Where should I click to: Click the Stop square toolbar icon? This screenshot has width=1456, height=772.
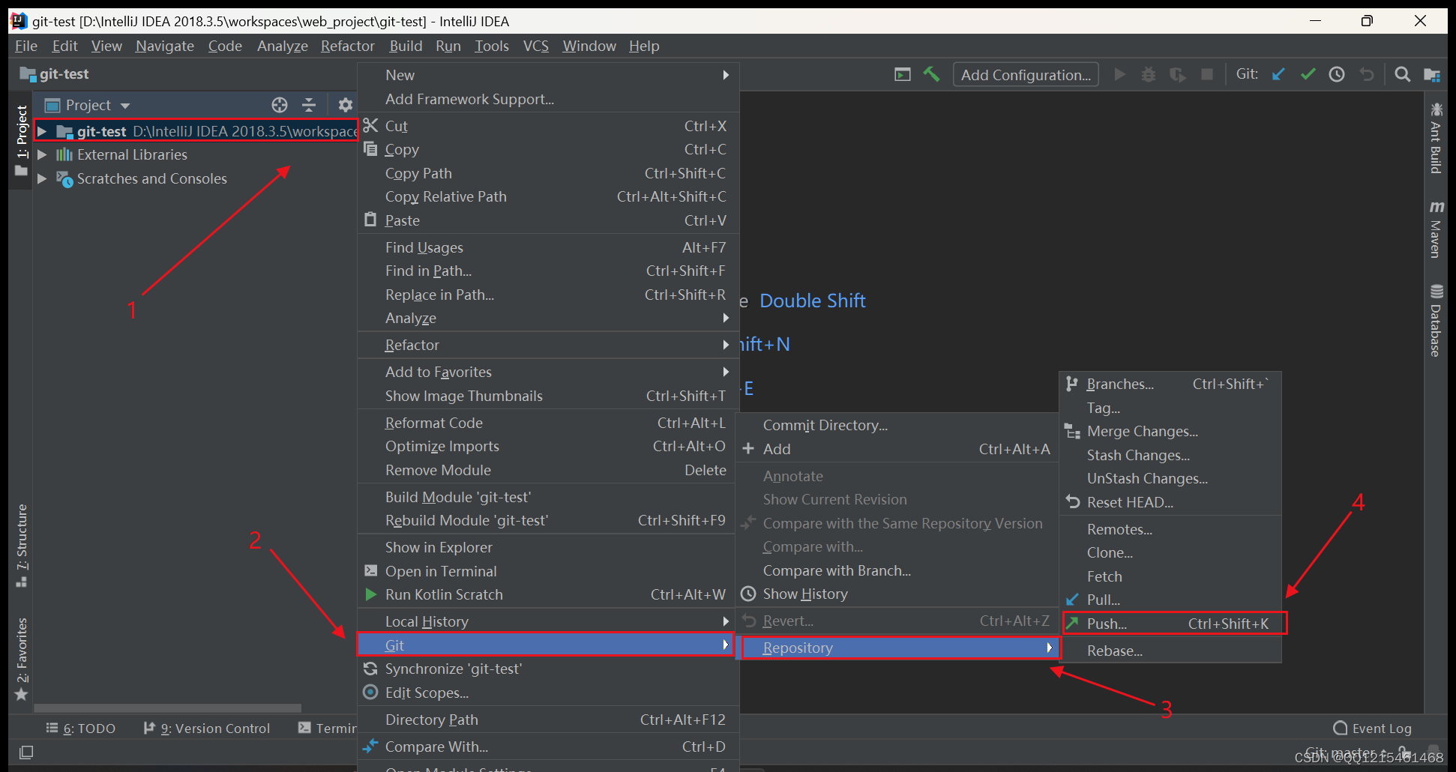coord(1207,74)
